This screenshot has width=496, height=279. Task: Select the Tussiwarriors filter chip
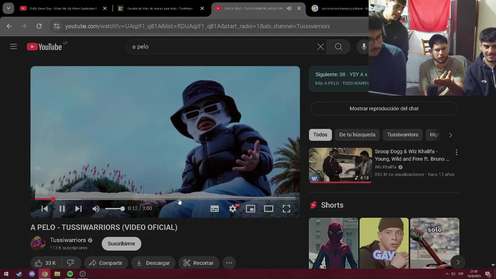coord(403,134)
